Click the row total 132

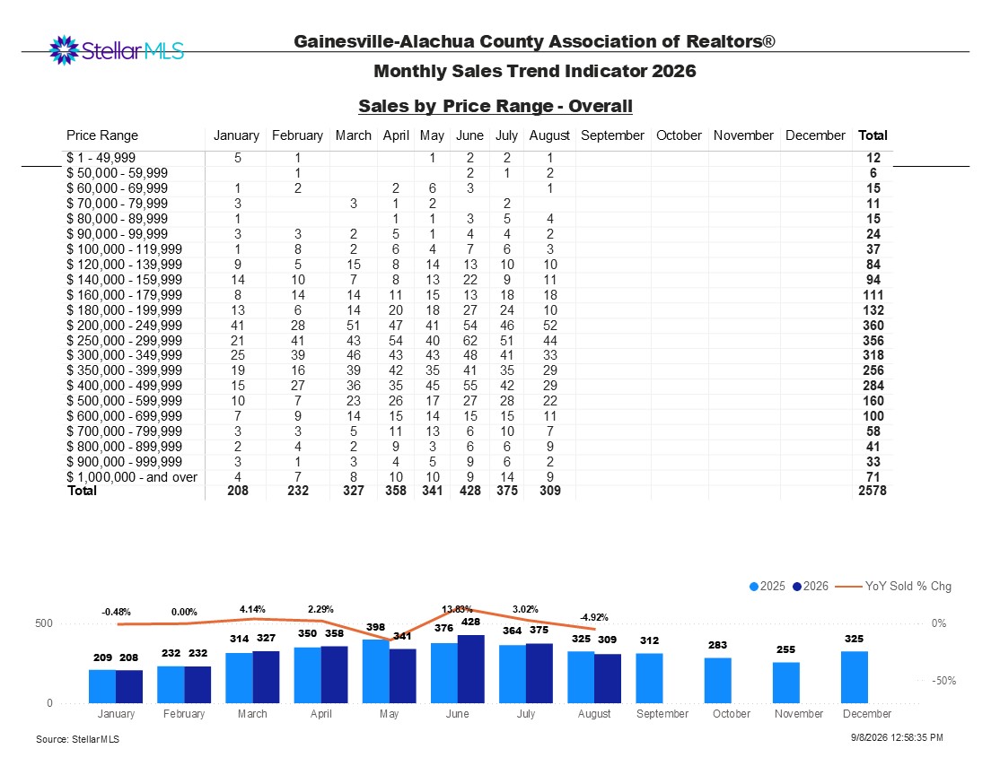click(873, 310)
